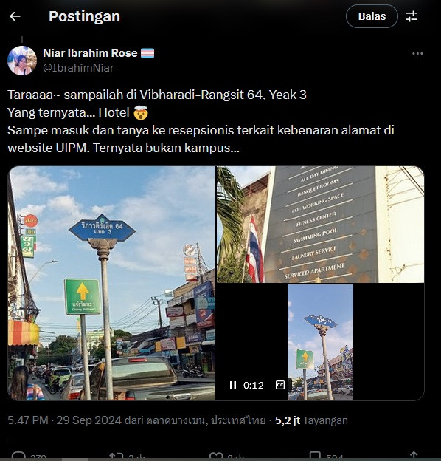This screenshot has width=441, height=461.
Task: Click the video of the blue street sign
Action: coord(320,342)
